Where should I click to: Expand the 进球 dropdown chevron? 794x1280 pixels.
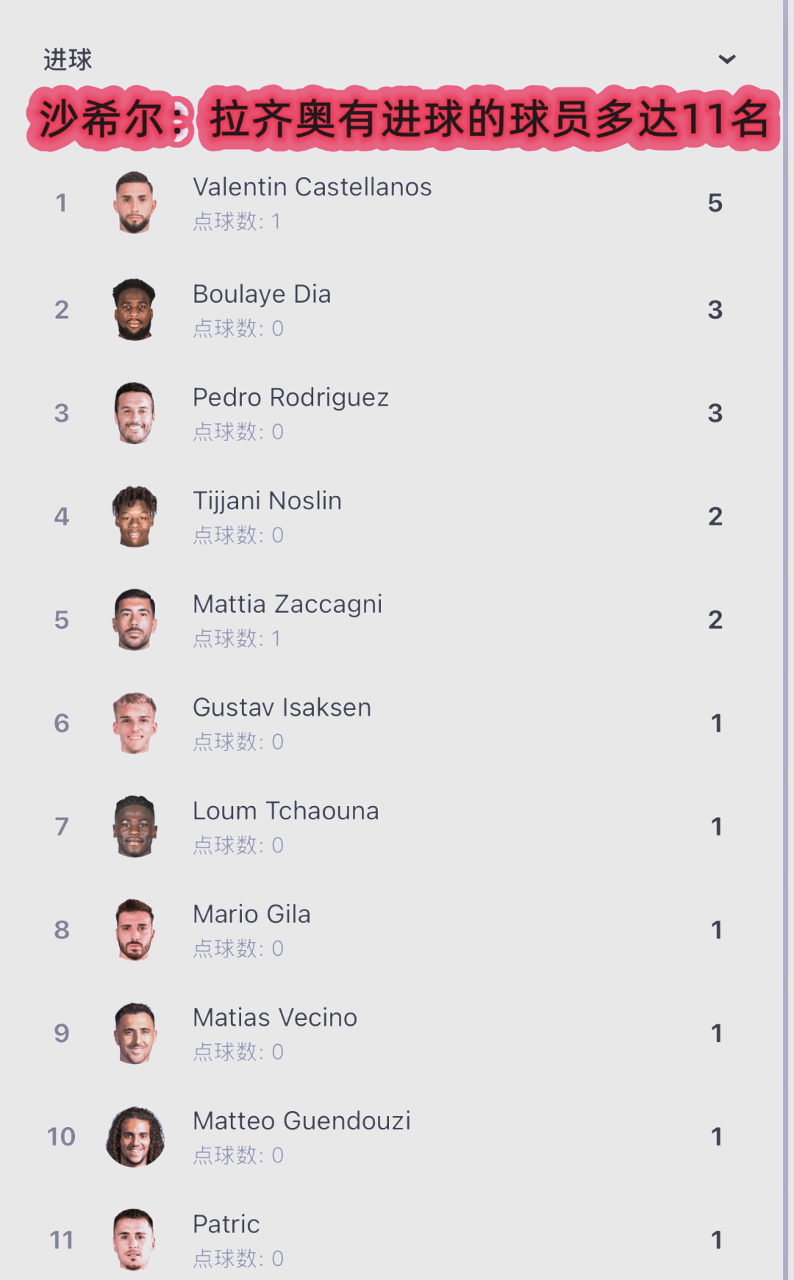[726, 60]
